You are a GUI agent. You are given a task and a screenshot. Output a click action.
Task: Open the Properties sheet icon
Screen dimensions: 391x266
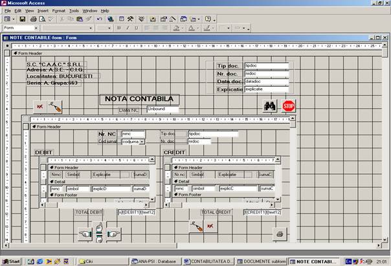click(x=164, y=19)
